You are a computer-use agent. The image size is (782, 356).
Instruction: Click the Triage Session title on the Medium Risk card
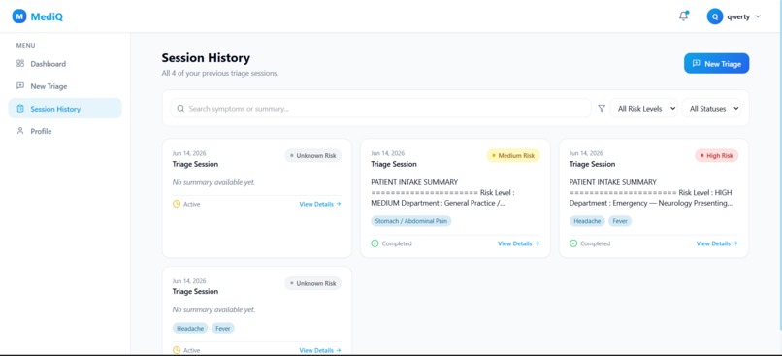click(394, 164)
